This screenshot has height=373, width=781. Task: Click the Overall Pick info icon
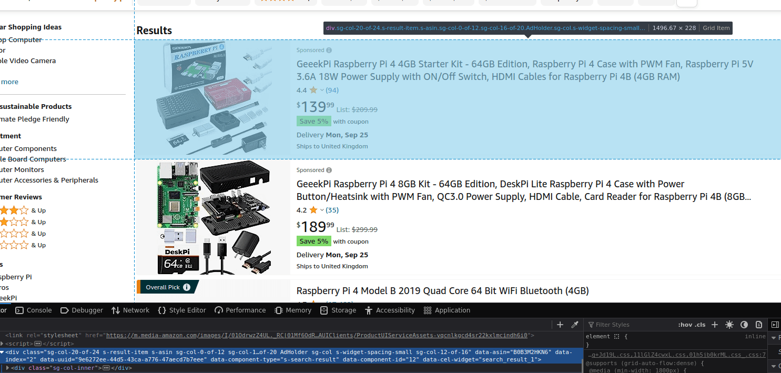coord(187,287)
